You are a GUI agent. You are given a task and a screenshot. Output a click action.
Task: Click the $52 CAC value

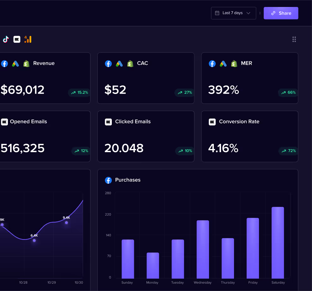[115, 90]
